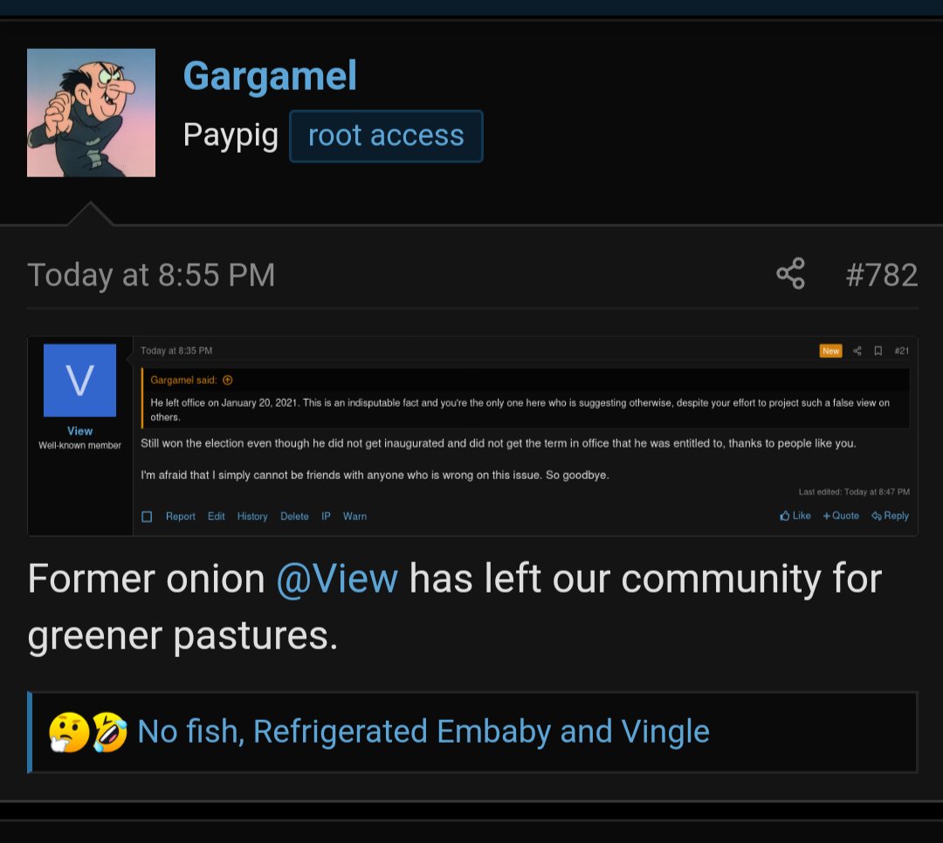Screen dimensions: 943x843
Task: Click the root access badge
Action: point(386,136)
